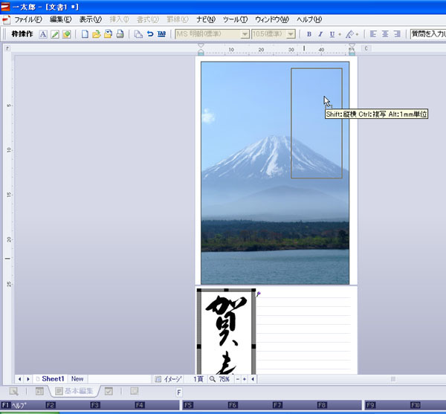Open the ツール(T) menu
This screenshot has width=446, height=414.
coord(235,19)
